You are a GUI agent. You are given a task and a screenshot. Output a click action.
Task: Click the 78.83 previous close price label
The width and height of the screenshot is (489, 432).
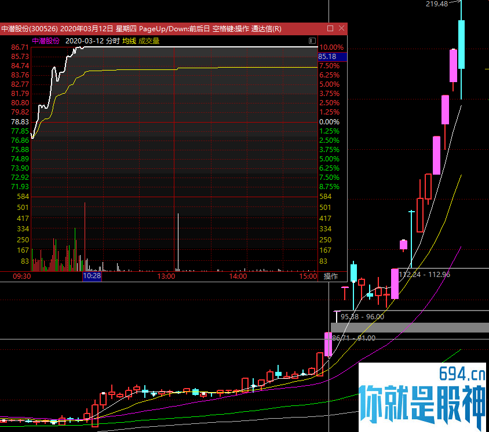click(20, 121)
